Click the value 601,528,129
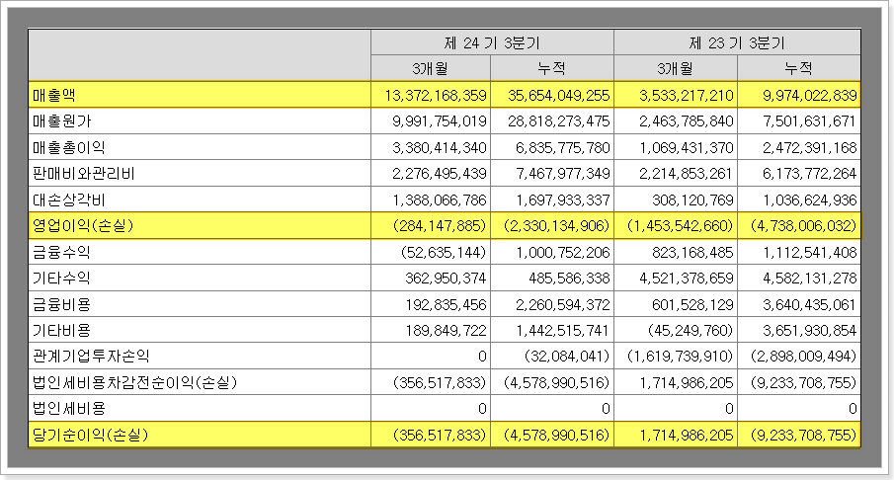The image size is (894, 480). 692,304
